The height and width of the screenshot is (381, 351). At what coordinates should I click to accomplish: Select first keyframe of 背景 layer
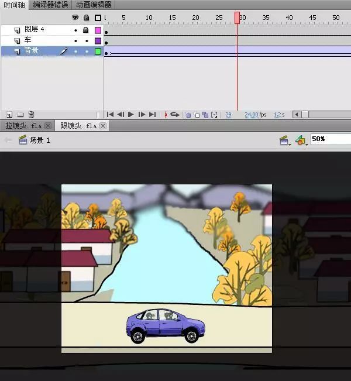(106, 53)
